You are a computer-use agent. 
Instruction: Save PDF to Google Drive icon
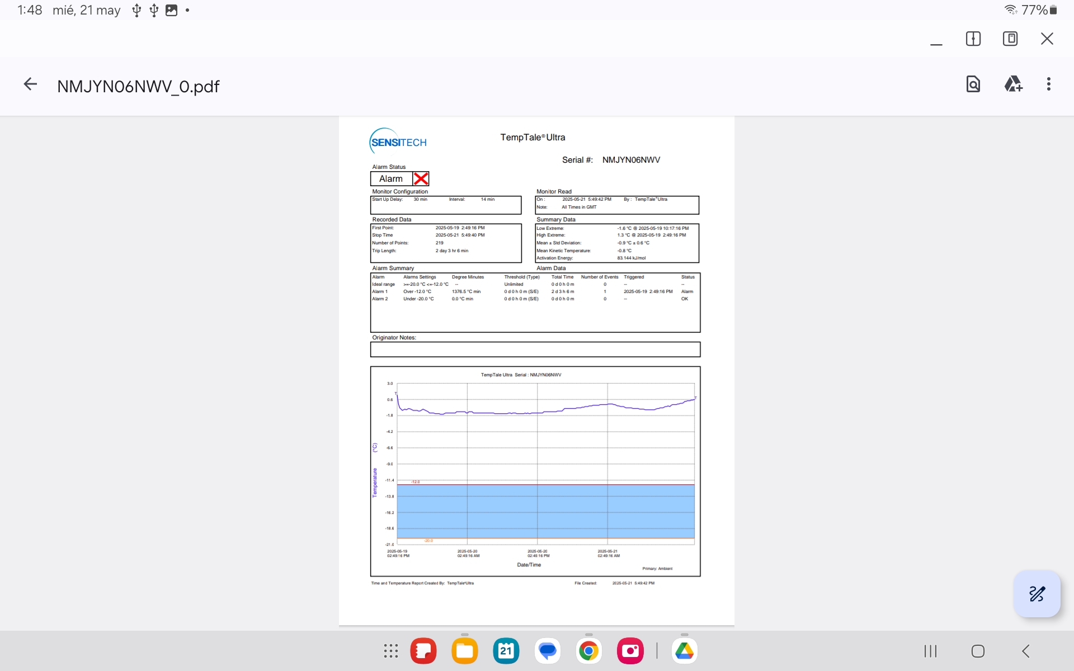point(1013,84)
